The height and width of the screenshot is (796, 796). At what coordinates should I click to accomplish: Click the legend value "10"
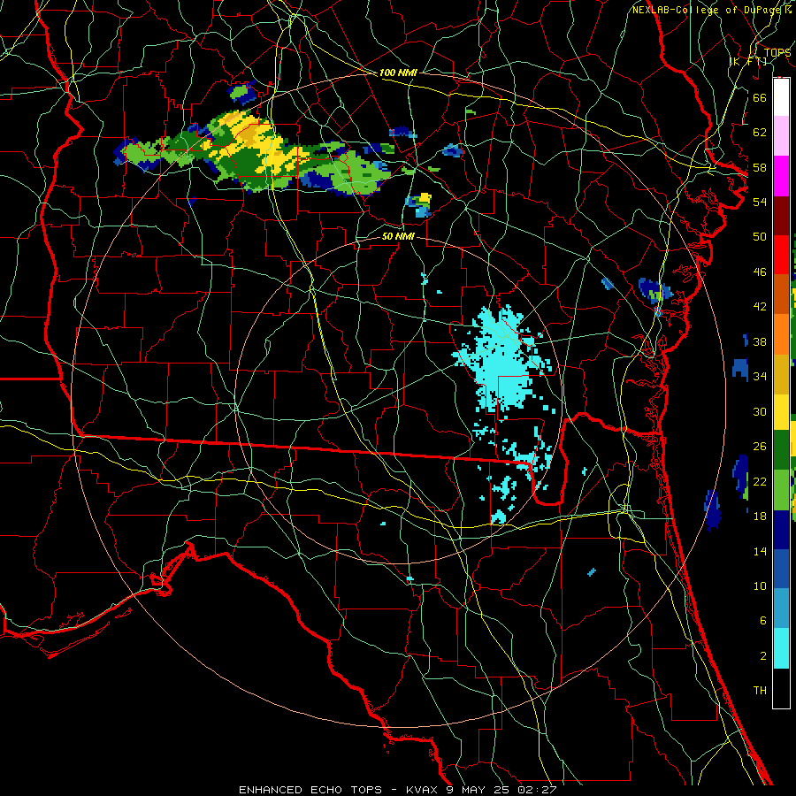click(760, 586)
